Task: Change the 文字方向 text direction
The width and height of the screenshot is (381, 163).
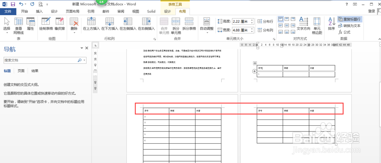Action: [304, 24]
